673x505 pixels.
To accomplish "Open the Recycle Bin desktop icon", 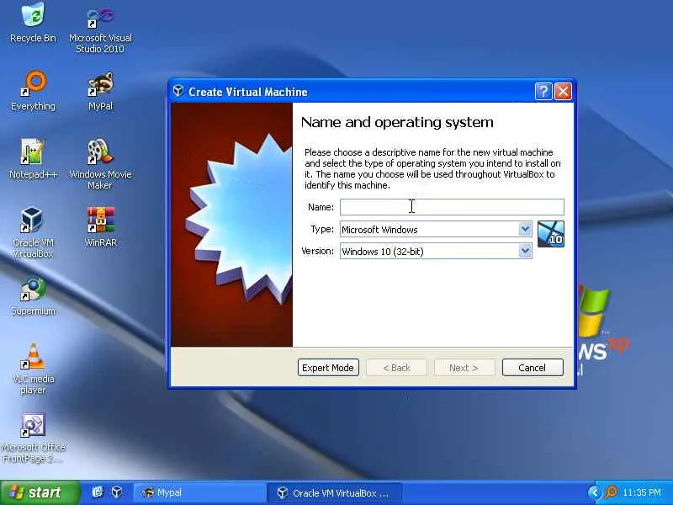I will 33,23.
